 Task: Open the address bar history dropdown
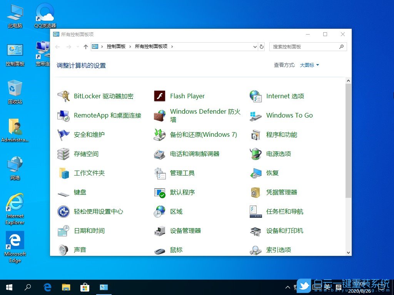(255, 46)
